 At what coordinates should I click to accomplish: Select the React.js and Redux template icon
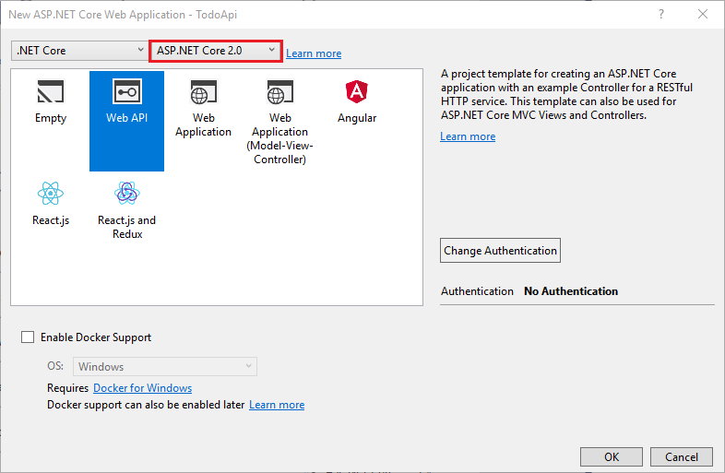[x=126, y=194]
